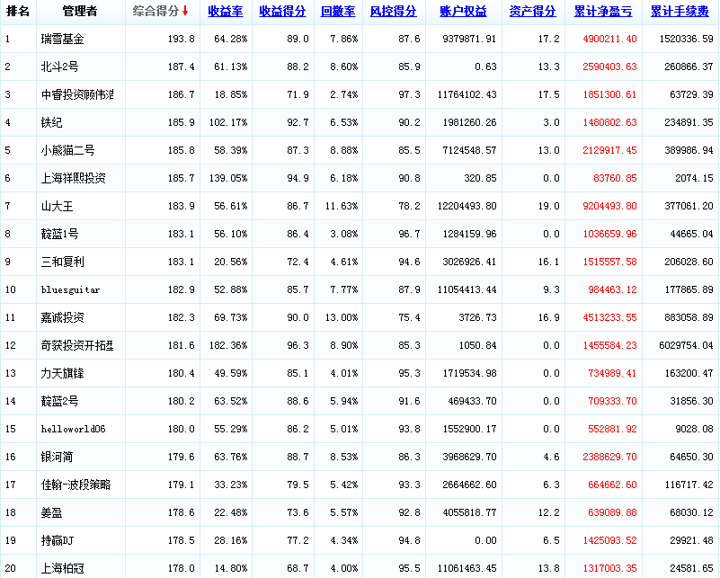Sort table by 资产得分 column
The height and width of the screenshot is (578, 720).
(533, 11)
